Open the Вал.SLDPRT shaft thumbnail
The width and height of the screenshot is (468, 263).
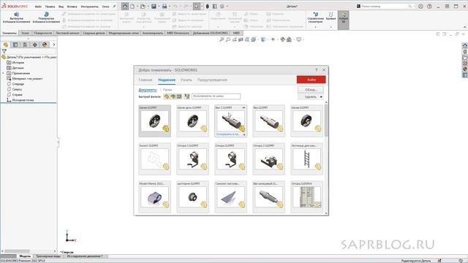coord(268,121)
